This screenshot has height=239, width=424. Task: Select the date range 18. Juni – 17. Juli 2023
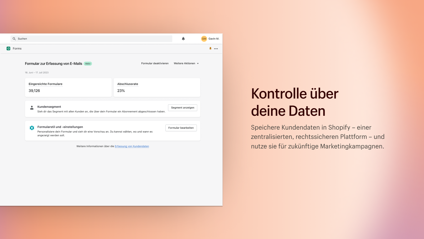click(37, 72)
